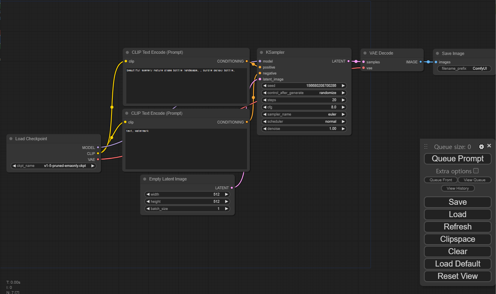The width and height of the screenshot is (496, 294).
Task: Increase batch_size with right arrow
Action: point(227,209)
